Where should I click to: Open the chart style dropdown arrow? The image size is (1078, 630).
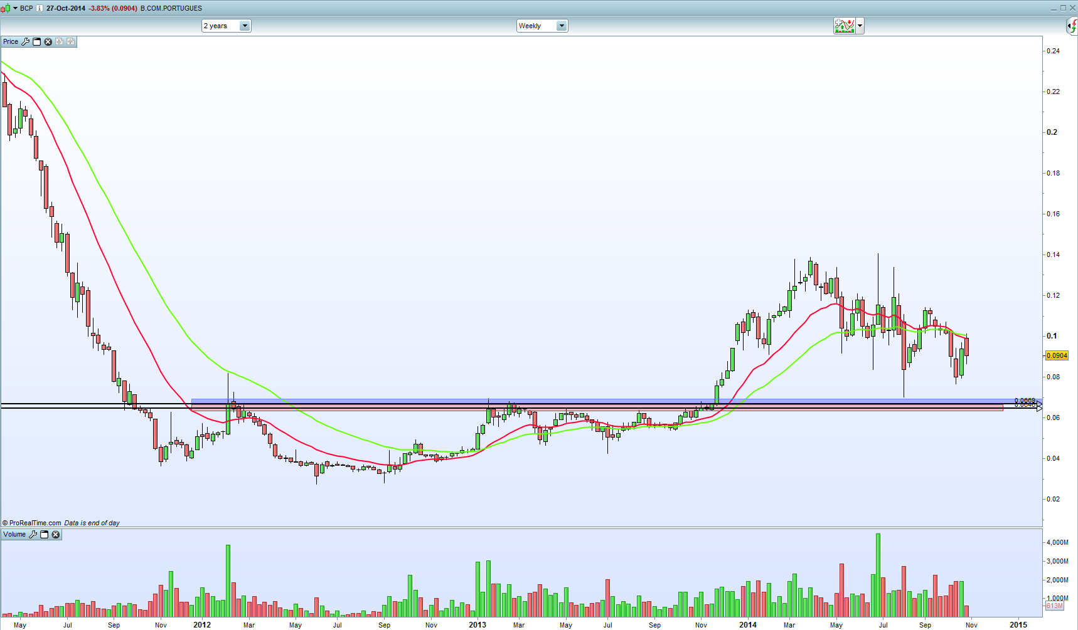(15, 8)
